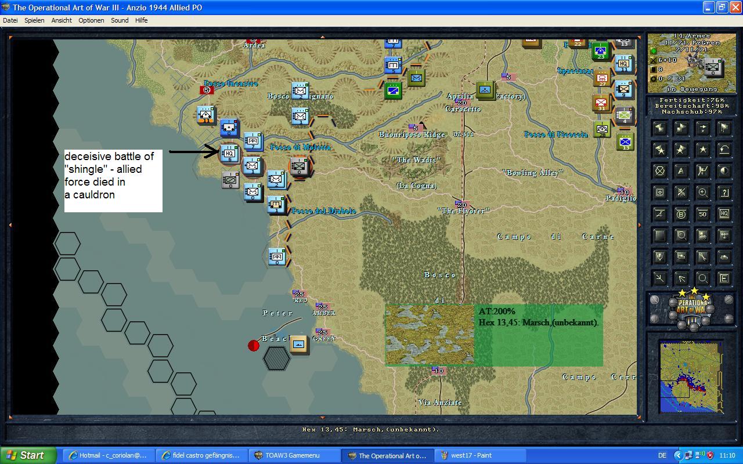743x464 pixels.
Task: Click the microphone button
Action: pos(660,257)
